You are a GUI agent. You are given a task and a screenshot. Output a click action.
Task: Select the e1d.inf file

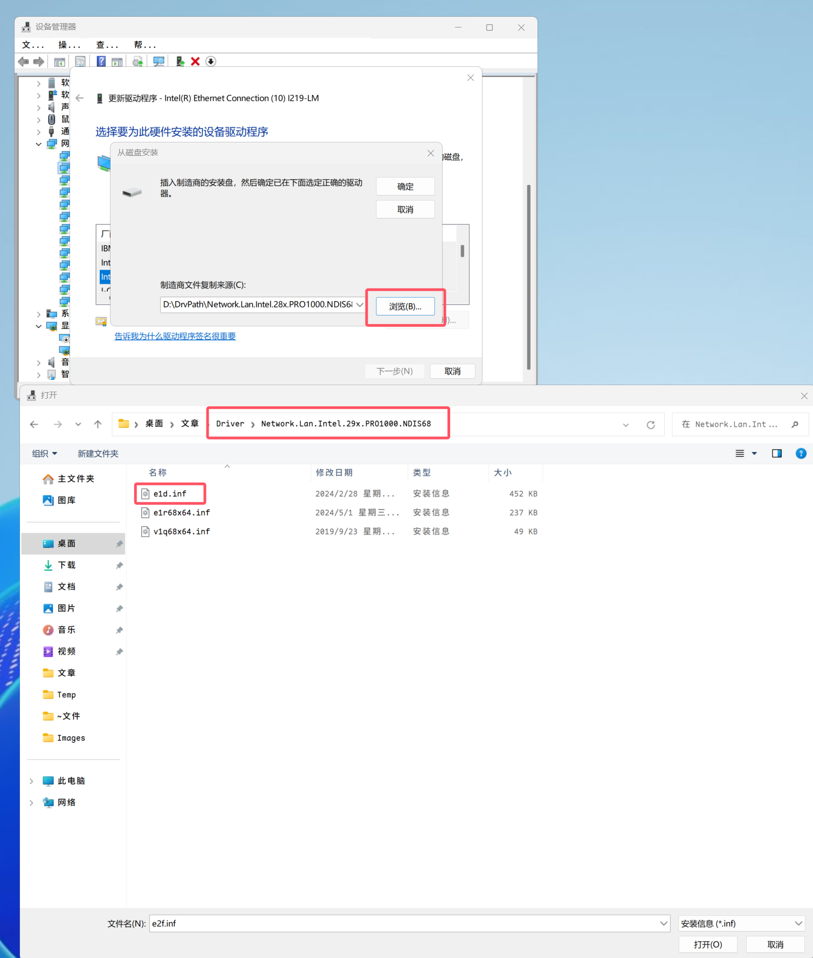tap(170, 494)
